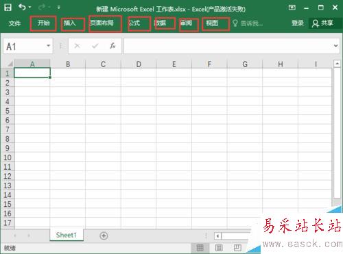The height and width of the screenshot is (254, 343).
Task: Select column A header
Action: pyautogui.click(x=32, y=64)
